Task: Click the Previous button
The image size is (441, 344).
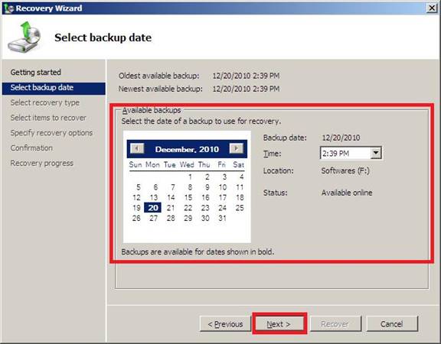Action: [x=225, y=324]
